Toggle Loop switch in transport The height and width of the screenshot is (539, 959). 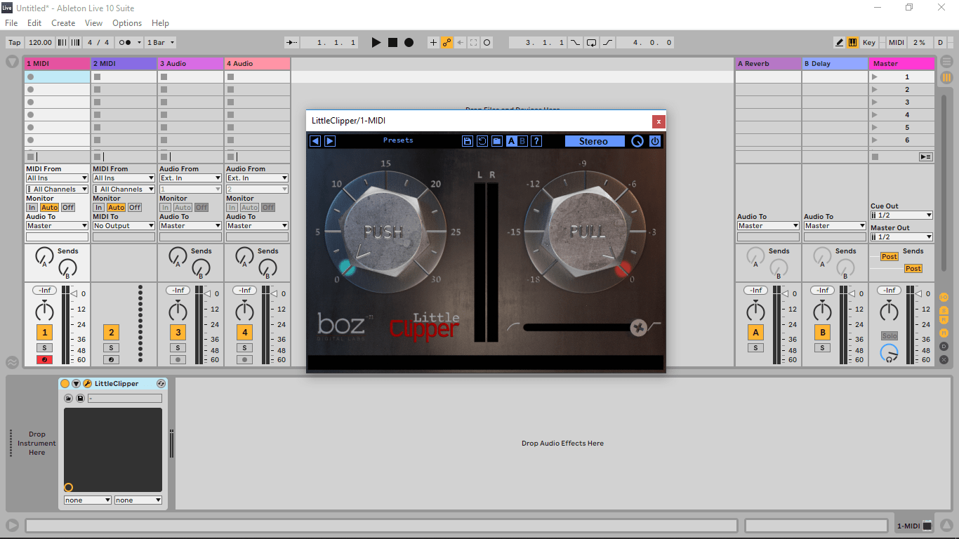pyautogui.click(x=591, y=43)
